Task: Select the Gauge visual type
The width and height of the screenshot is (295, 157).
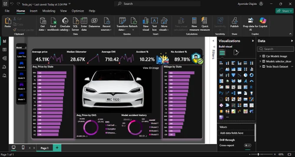Action: [251, 81]
